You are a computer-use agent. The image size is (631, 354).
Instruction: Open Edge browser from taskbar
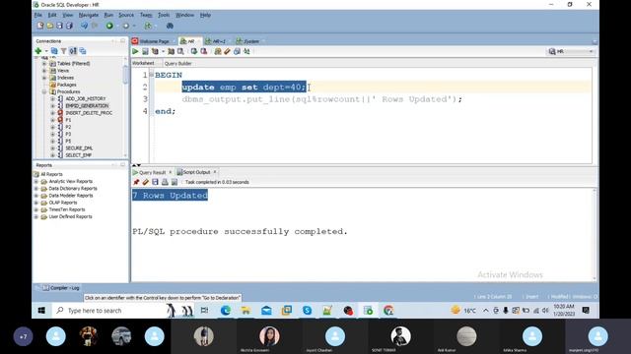click(x=226, y=311)
